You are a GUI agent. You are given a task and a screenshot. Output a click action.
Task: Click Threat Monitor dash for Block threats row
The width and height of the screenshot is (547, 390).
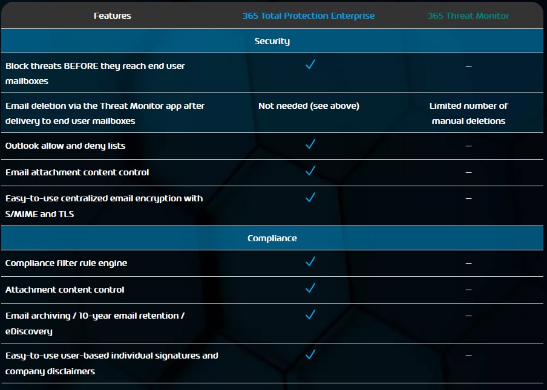(x=468, y=66)
